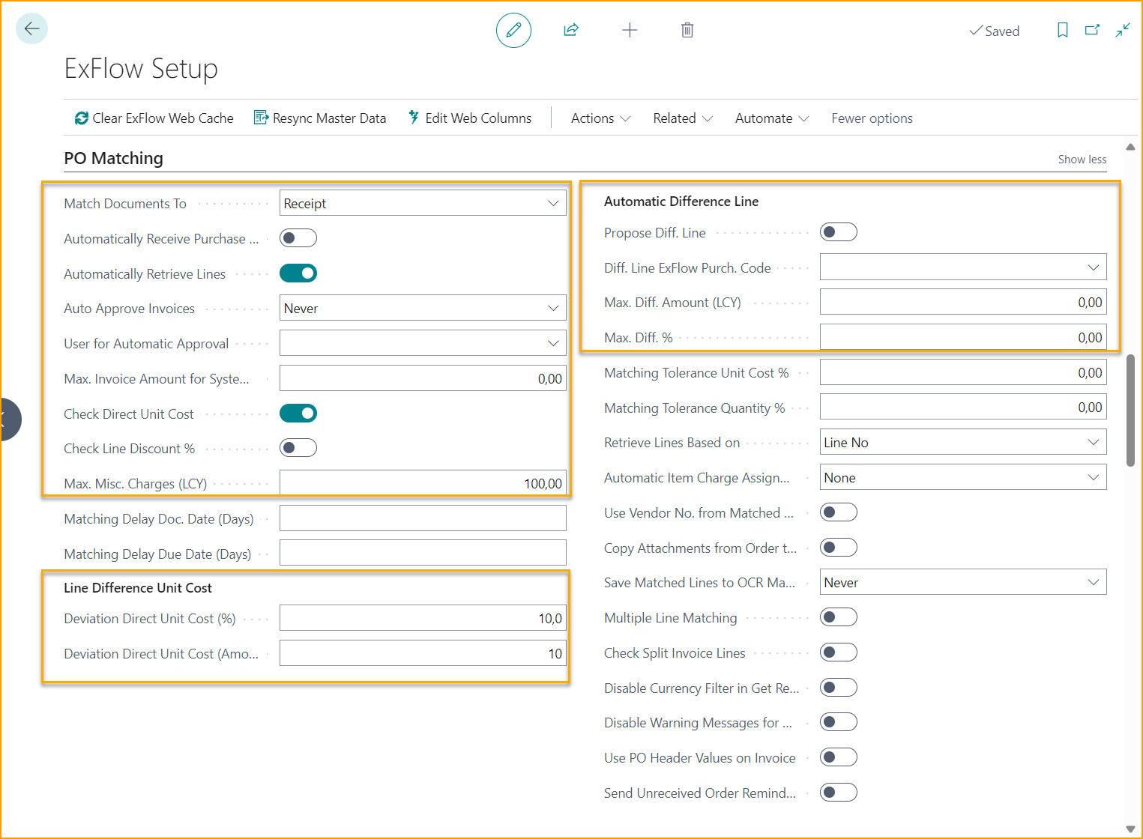Click the Automatic Difference Line heading
The width and height of the screenshot is (1143, 839).
(x=681, y=202)
